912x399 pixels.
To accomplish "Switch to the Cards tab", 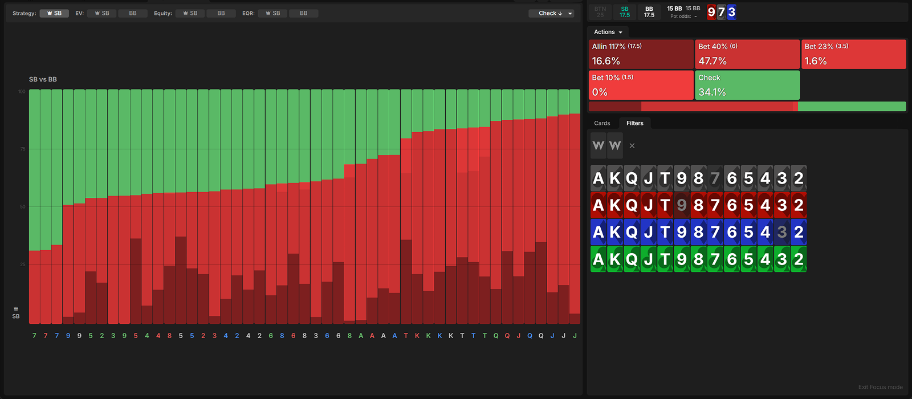I will point(602,123).
